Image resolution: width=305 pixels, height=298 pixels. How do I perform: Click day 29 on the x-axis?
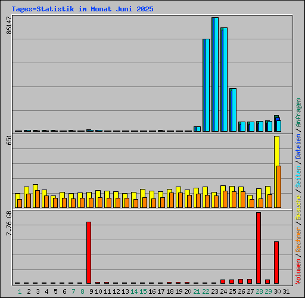(268, 291)
